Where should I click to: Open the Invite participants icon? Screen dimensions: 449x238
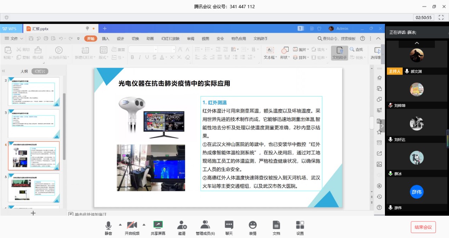182,225
